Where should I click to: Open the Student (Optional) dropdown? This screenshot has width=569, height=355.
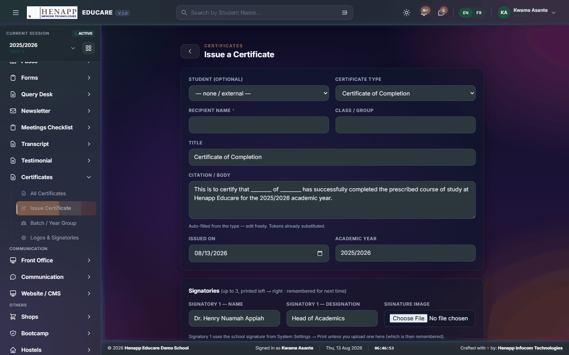pyautogui.click(x=259, y=93)
